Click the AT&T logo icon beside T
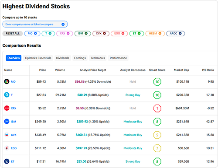 coord(7,95)
